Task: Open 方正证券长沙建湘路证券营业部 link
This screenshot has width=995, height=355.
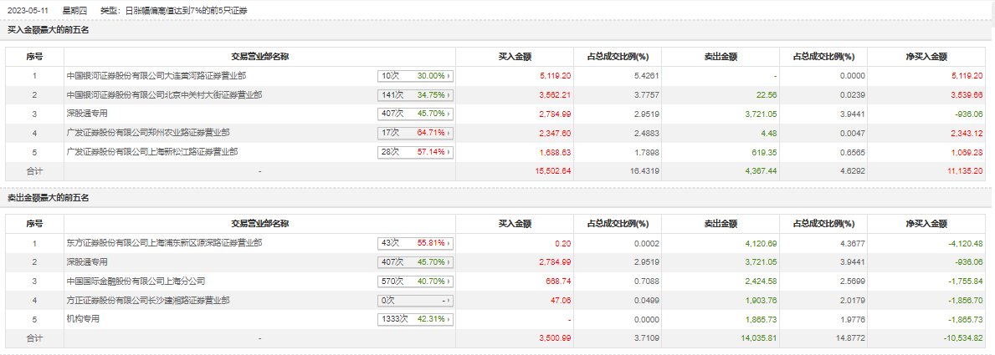Action: [x=148, y=300]
